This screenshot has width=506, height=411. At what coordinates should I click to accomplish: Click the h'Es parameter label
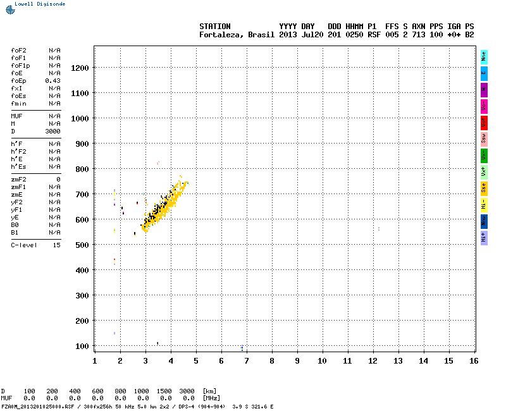tap(19, 167)
